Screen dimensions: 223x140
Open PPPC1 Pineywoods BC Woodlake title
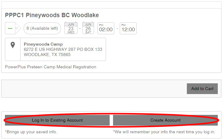(x=52, y=15)
